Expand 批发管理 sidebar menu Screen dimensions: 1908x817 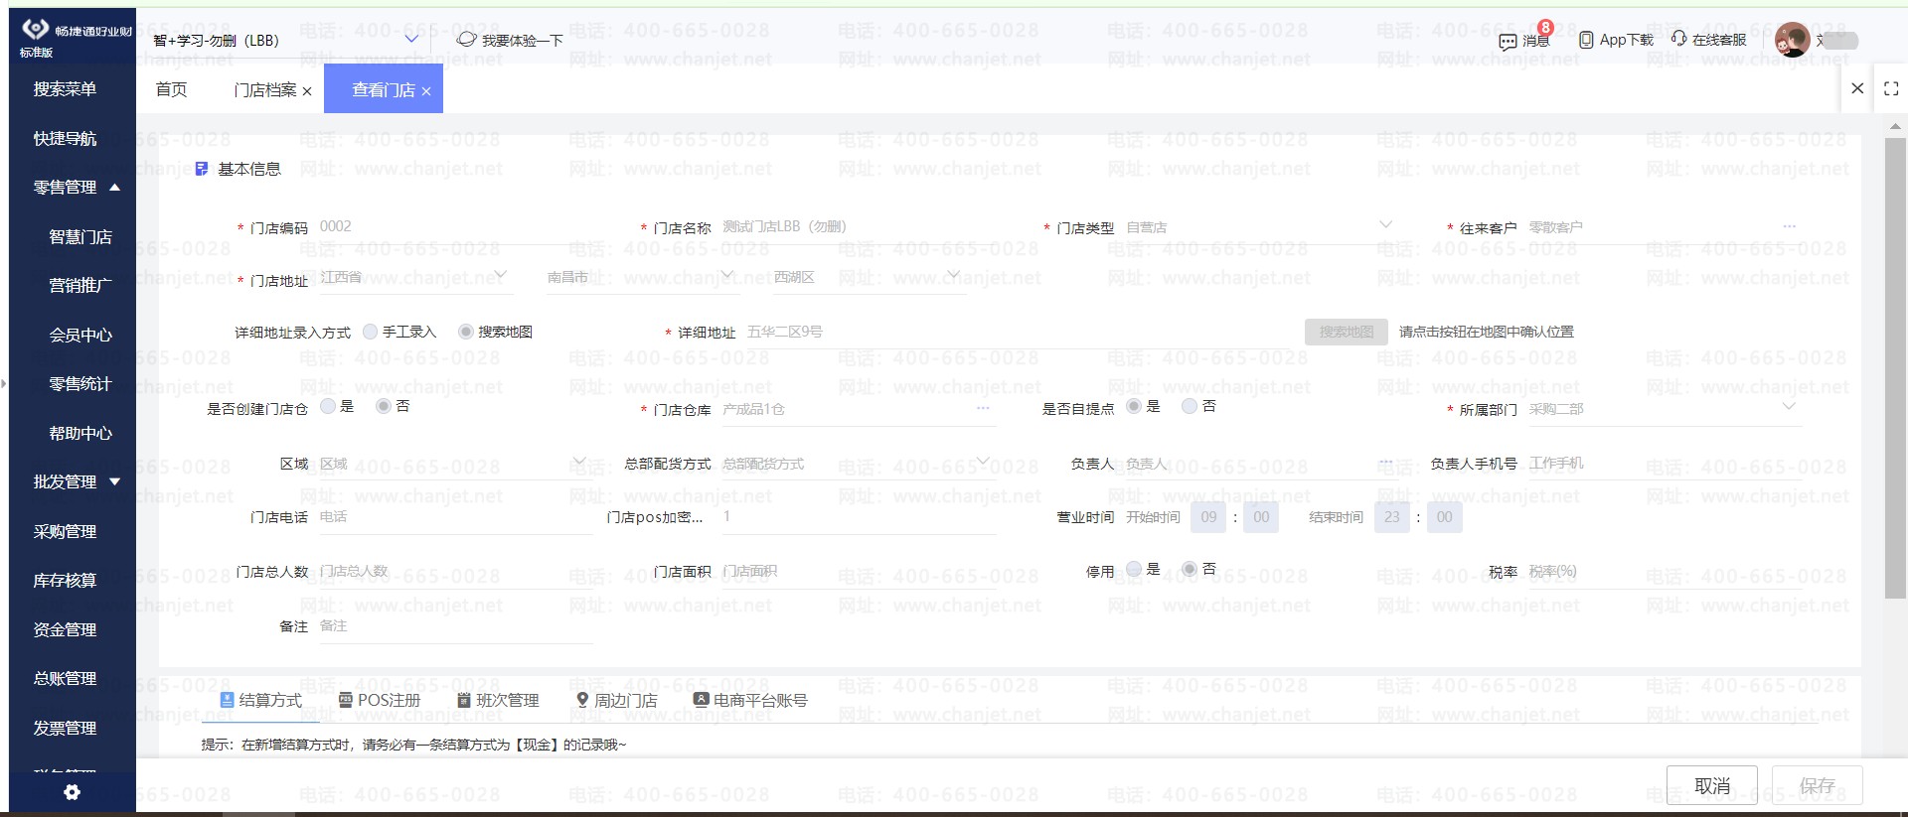click(x=114, y=481)
